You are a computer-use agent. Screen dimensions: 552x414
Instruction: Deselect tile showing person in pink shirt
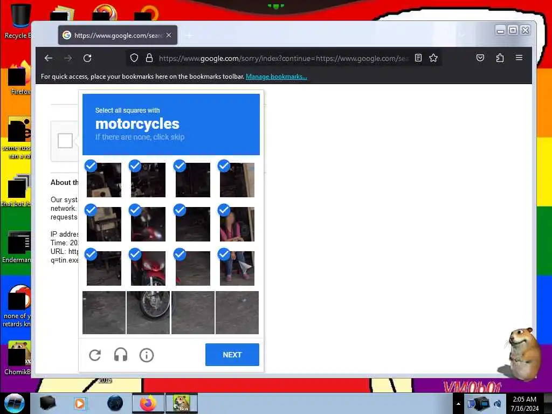point(237,224)
